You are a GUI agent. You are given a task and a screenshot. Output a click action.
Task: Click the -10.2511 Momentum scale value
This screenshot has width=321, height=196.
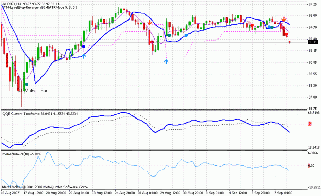point(314,187)
